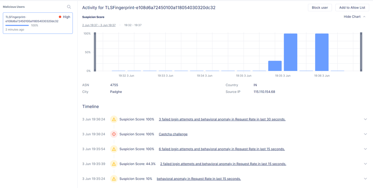Click Malicious Users panel title
Screen dimensions: 373x188
click(13, 7)
